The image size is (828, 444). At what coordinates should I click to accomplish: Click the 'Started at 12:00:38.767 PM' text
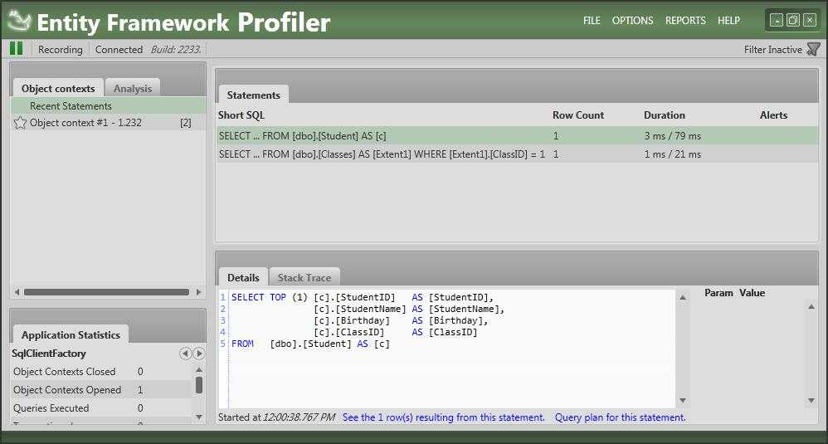click(277, 417)
